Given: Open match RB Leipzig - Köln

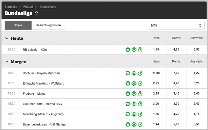Looking at the screenshot, I should pyautogui.click(x=35, y=50).
